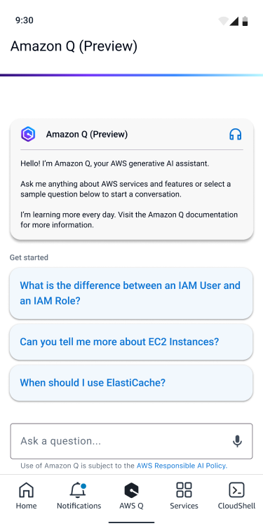Screen dimensions: 263x526
Task: Tap the 9:30 clock in status bar
Action: (24, 20)
